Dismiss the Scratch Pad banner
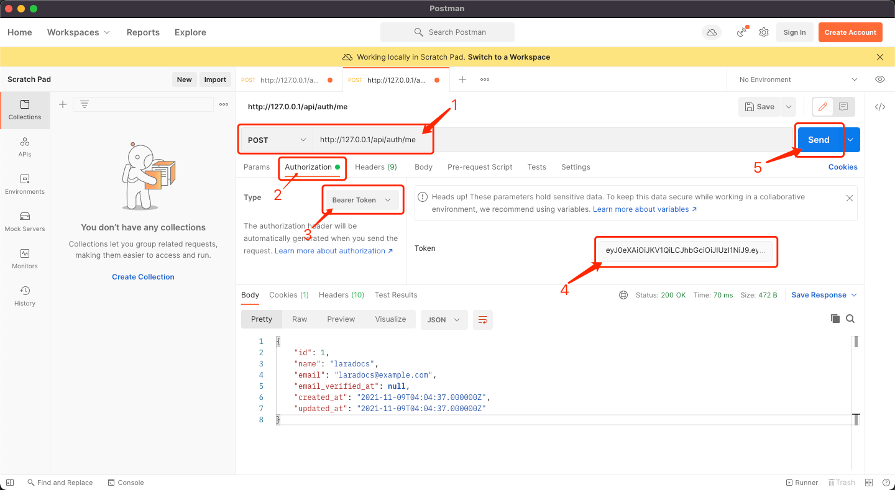This screenshot has height=490, width=895. 880,57
